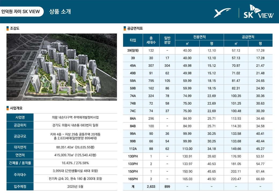279x193 pixels.
Task: Select the 입주예정 row label
Action: point(20,186)
